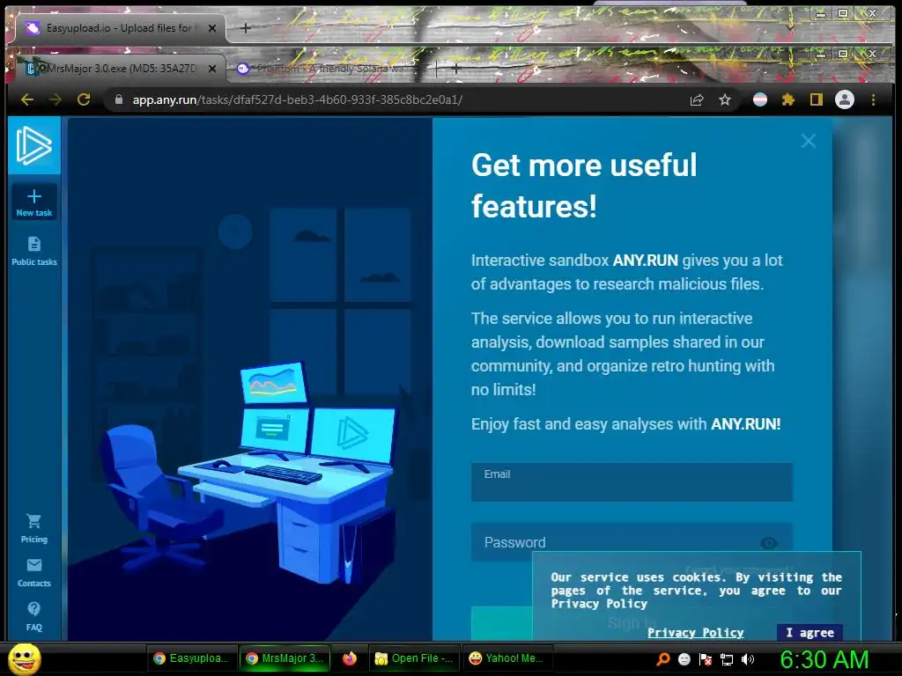Image resolution: width=902 pixels, height=676 pixels.
Task: Switch to Easyuploa... taskbar item
Action: click(x=191, y=658)
